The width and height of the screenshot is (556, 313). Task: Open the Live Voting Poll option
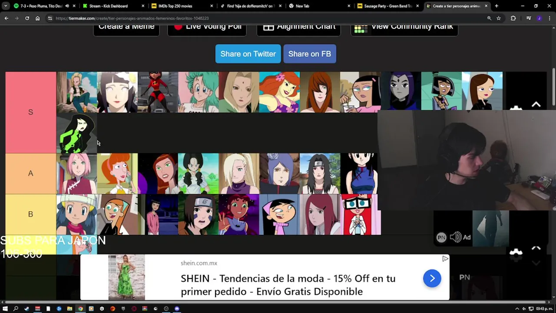(207, 28)
